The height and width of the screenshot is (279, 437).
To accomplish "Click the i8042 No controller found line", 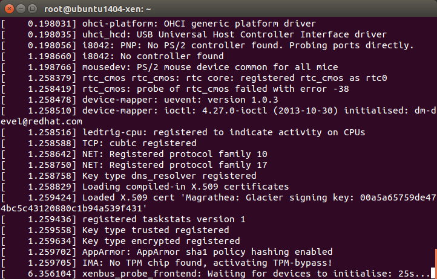I will (113, 56).
